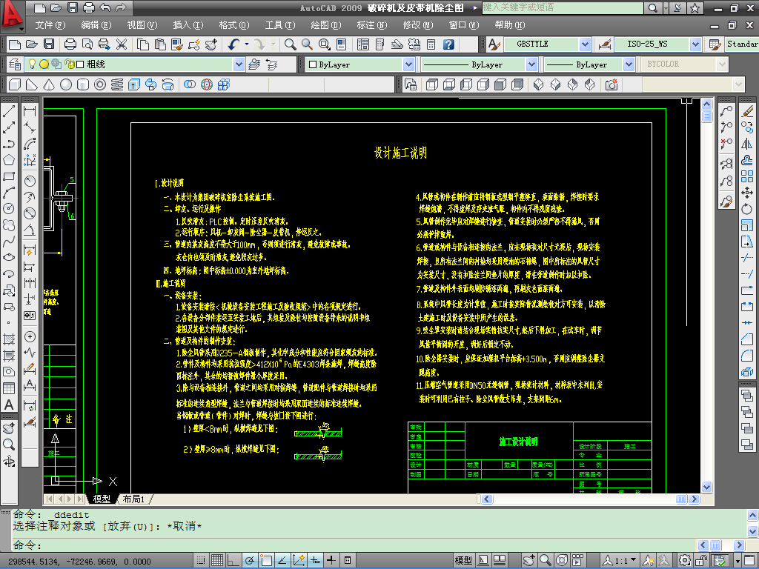The image size is (759, 569).
Task: Select the Line draw tool
Action: click(9, 111)
